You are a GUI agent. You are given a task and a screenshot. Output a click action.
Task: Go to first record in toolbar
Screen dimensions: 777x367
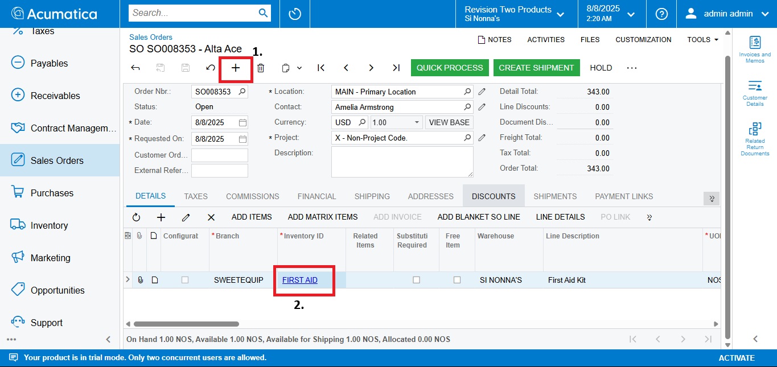tap(321, 68)
